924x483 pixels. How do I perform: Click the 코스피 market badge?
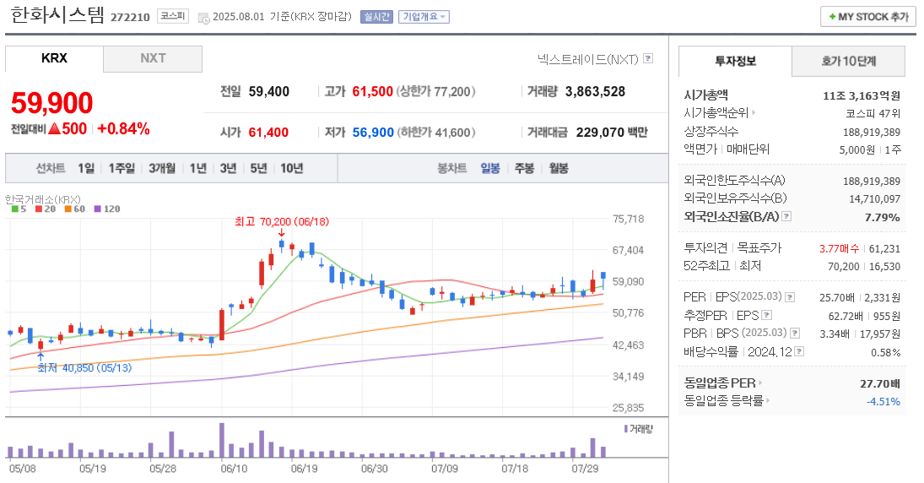[x=173, y=17]
